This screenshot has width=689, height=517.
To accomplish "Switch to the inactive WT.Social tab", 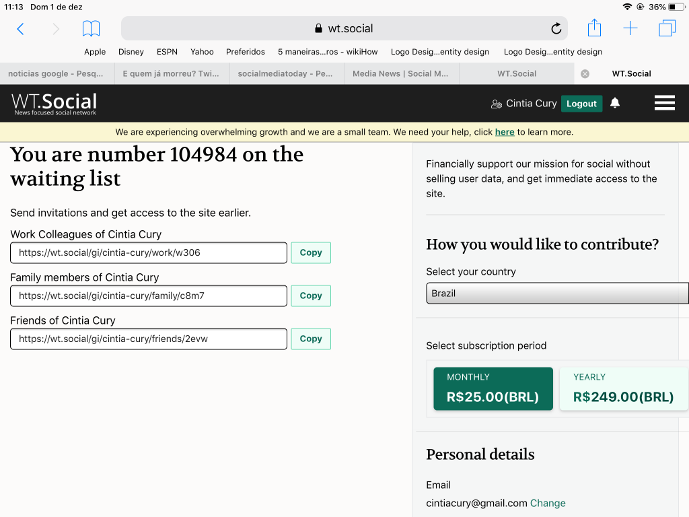I will point(517,74).
